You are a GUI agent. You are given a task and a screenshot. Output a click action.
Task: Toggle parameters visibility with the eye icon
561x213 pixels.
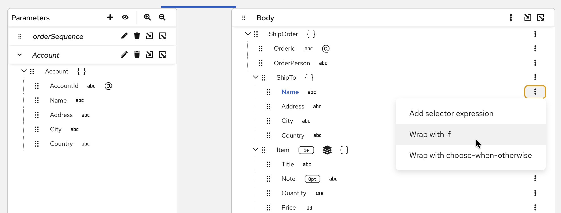pyautogui.click(x=125, y=18)
